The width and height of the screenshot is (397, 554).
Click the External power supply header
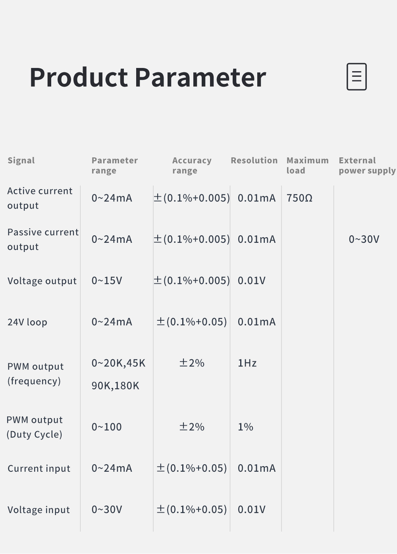[x=367, y=165]
